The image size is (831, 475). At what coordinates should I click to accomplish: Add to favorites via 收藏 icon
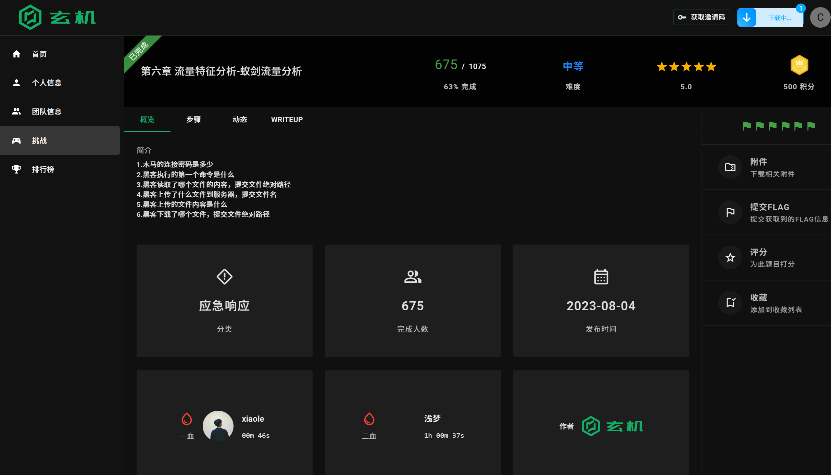(x=730, y=303)
